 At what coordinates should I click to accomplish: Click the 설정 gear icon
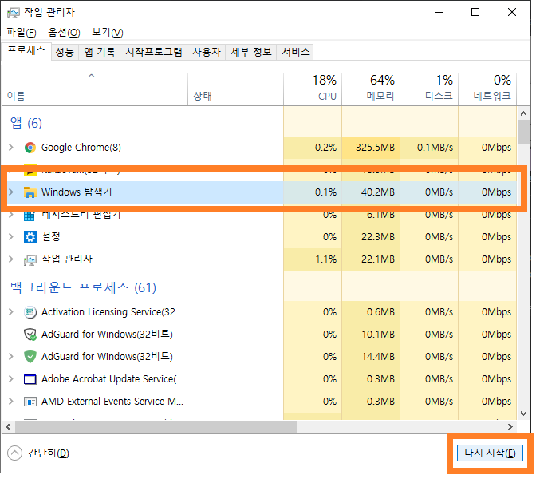pyautogui.click(x=30, y=237)
